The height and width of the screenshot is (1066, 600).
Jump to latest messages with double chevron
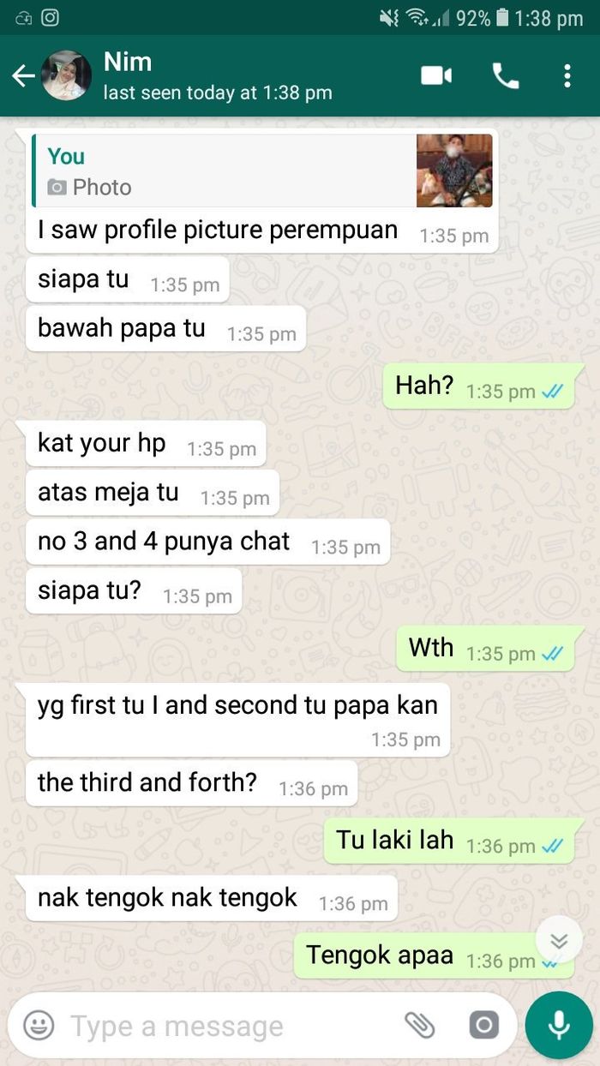559,941
